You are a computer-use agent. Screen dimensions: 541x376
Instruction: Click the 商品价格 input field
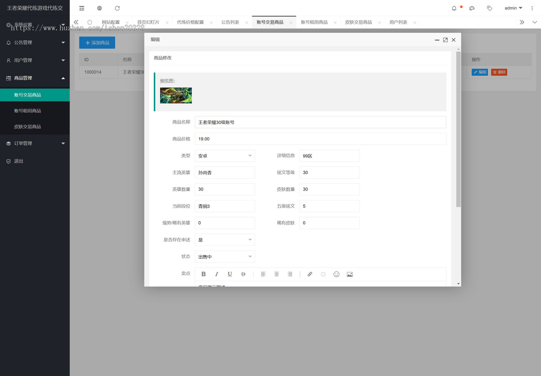(x=321, y=139)
